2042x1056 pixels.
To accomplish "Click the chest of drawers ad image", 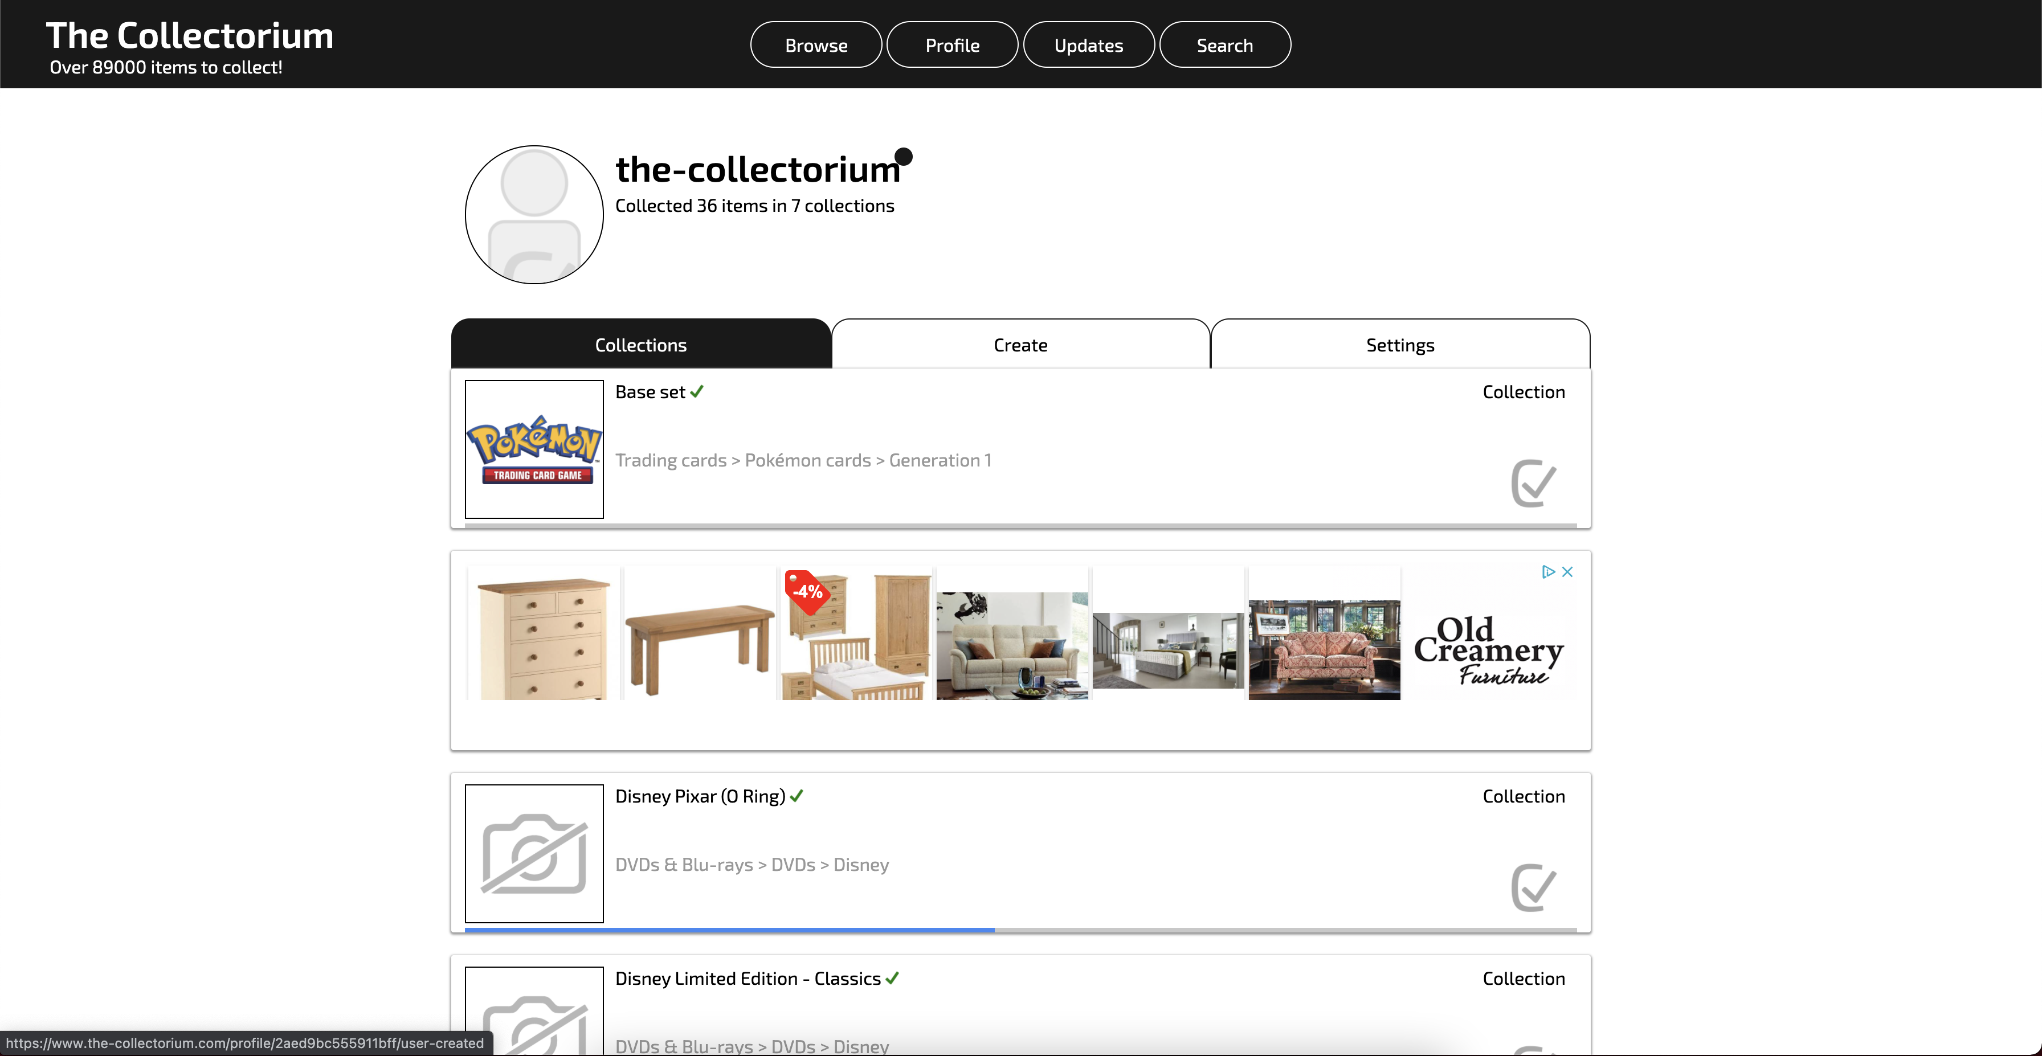I will pos(543,633).
